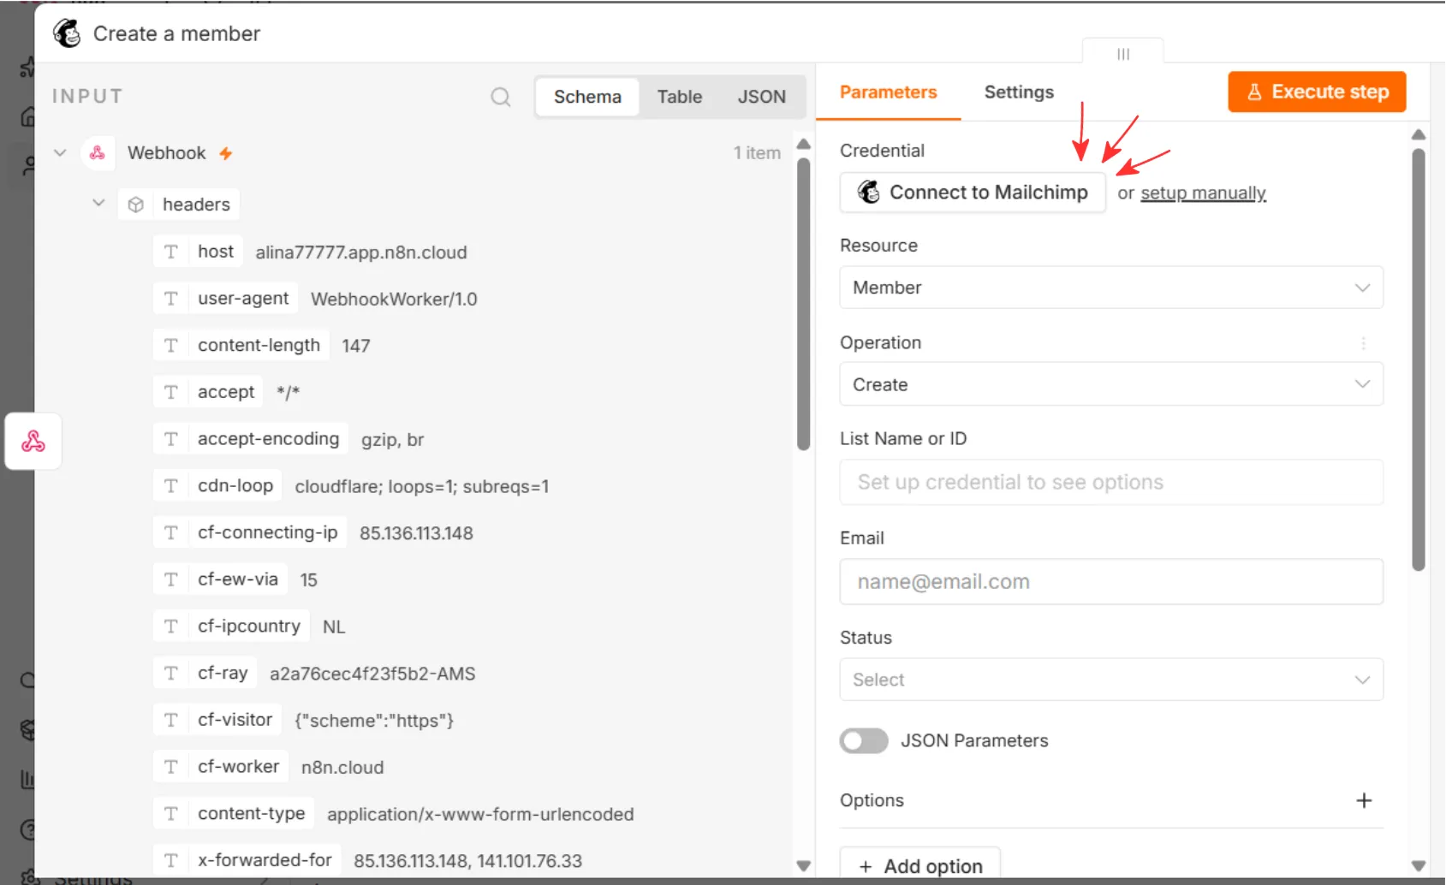The width and height of the screenshot is (1446, 885).
Task: Click the value WebhookWorker/1.0
Action: (394, 299)
